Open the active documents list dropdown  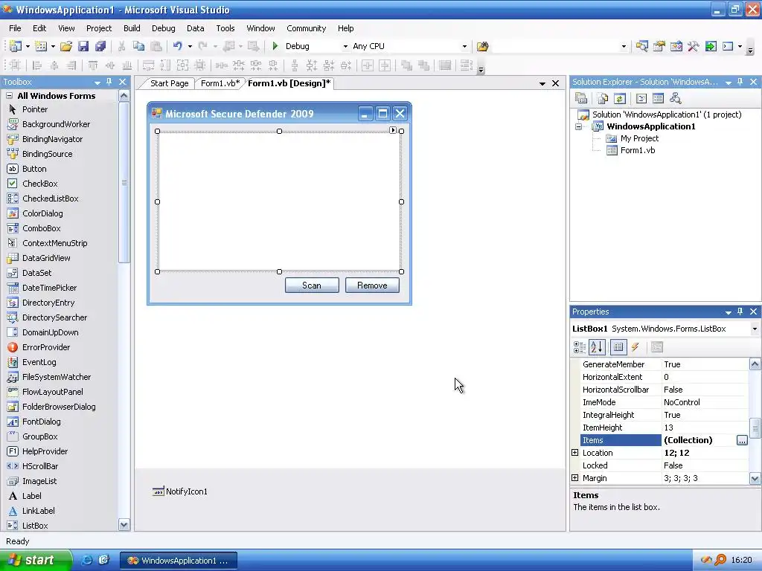(x=542, y=83)
